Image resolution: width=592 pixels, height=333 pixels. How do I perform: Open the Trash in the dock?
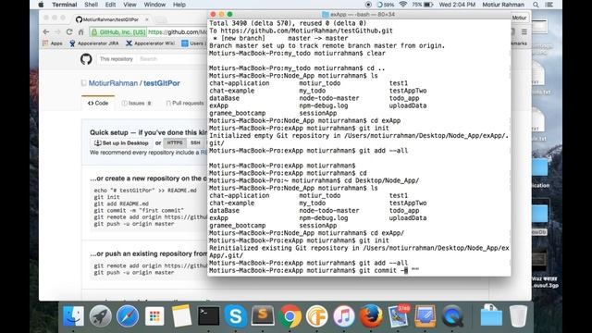point(518,315)
